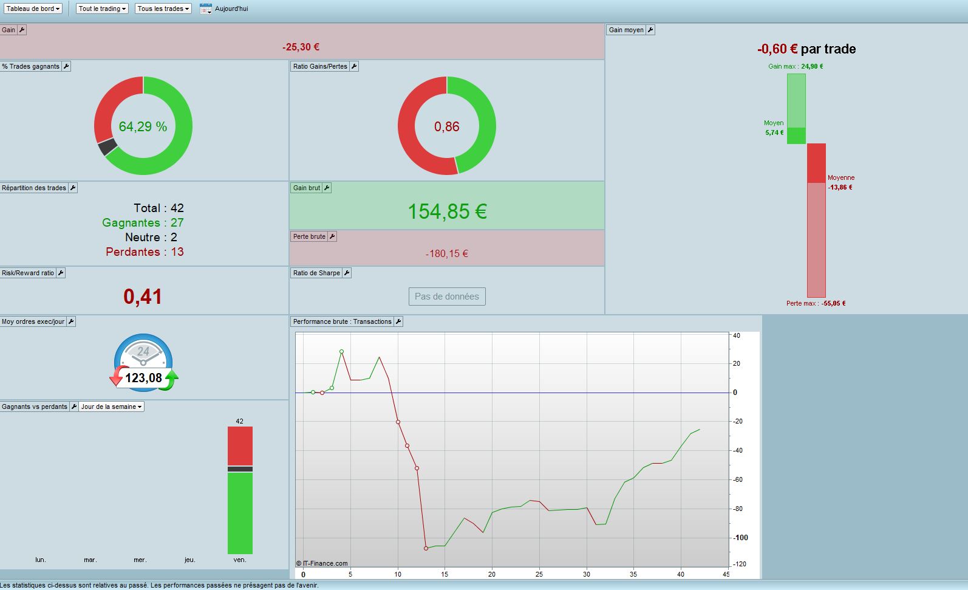Open wrench settings for Ratio Gains/Pertes
Screen dimensions: 968x590
(x=354, y=66)
